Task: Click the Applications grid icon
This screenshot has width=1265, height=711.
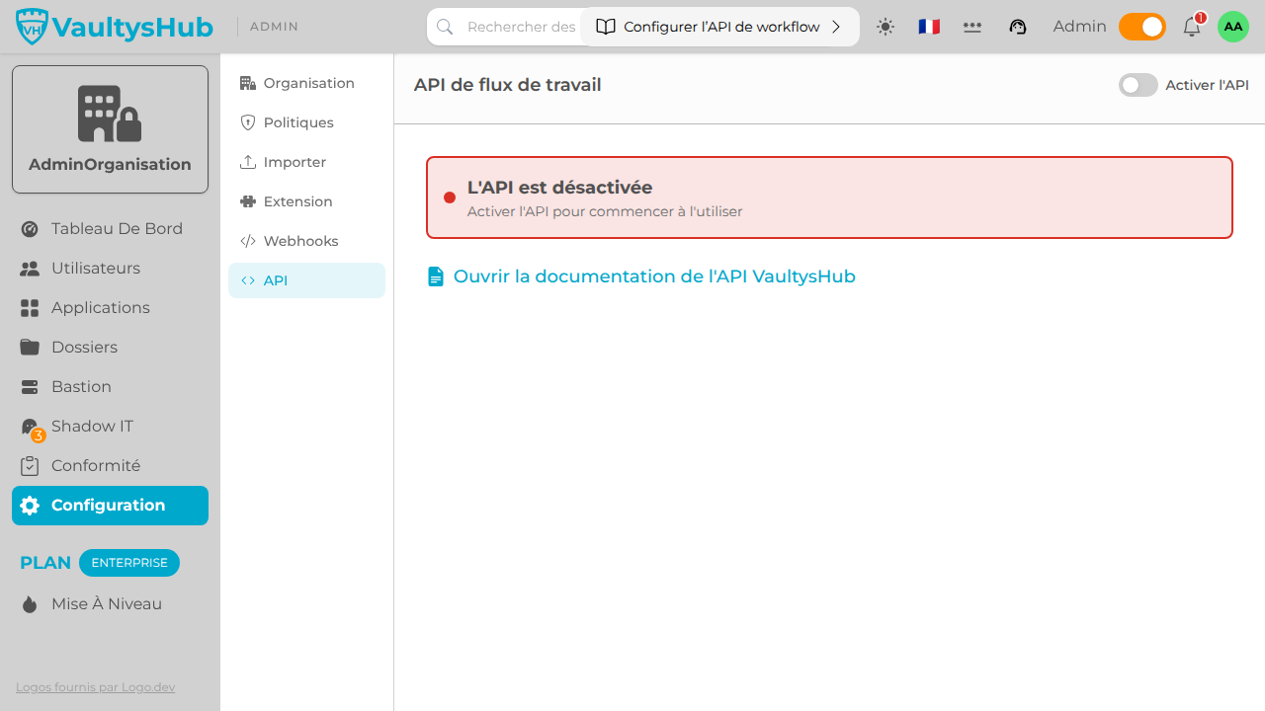Action: (30, 308)
